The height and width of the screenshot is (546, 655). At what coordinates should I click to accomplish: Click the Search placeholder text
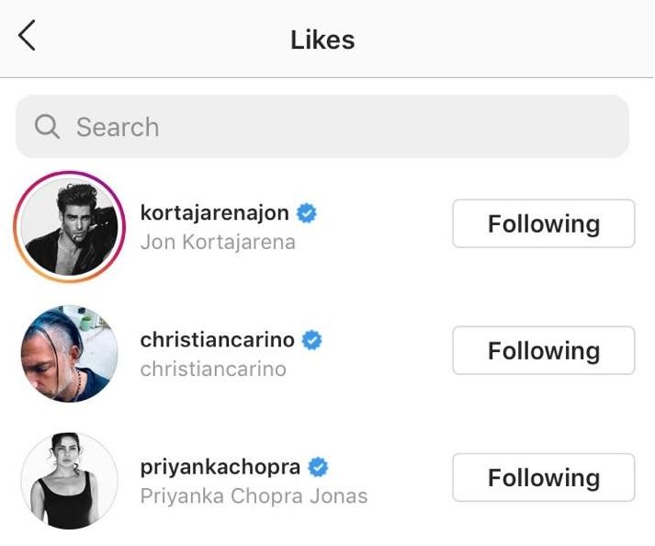pyautogui.click(x=118, y=127)
